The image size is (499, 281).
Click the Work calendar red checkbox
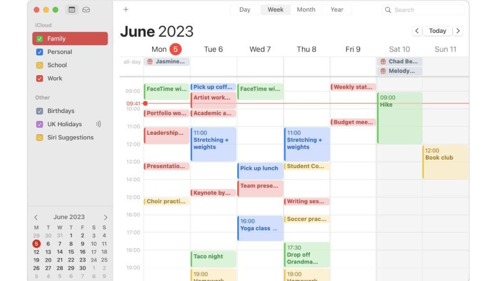coord(40,78)
